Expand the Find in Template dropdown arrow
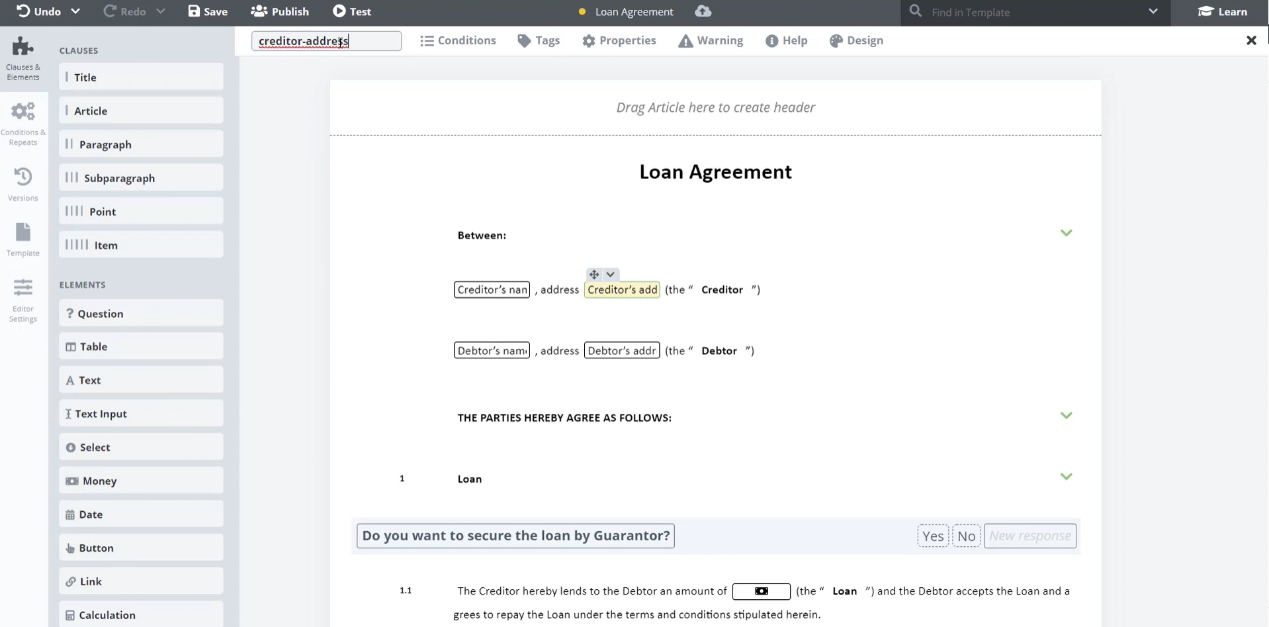 point(1153,11)
